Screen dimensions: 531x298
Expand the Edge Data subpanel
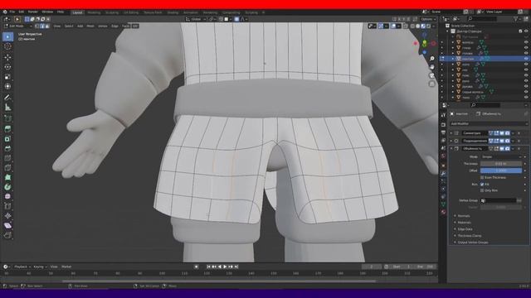click(465, 229)
